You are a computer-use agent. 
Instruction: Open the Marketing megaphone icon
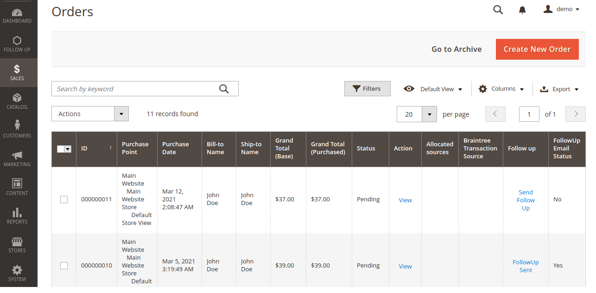17,155
